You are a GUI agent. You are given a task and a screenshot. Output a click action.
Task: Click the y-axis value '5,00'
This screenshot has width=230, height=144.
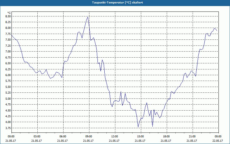[x=8, y=98]
